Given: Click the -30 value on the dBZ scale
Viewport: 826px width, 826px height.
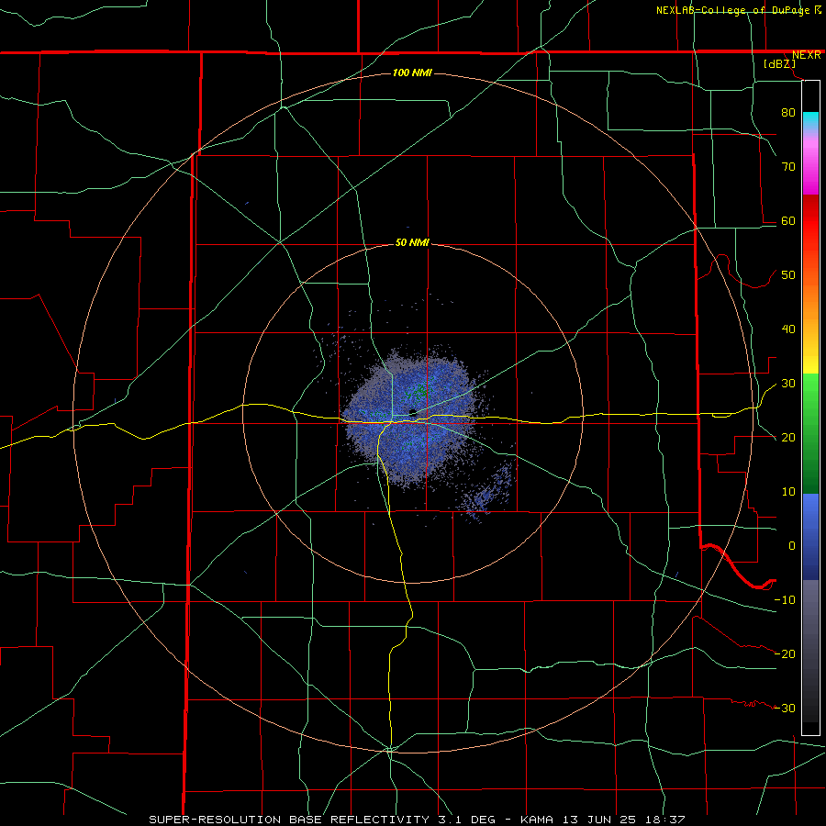Looking at the screenshot, I should tap(785, 708).
